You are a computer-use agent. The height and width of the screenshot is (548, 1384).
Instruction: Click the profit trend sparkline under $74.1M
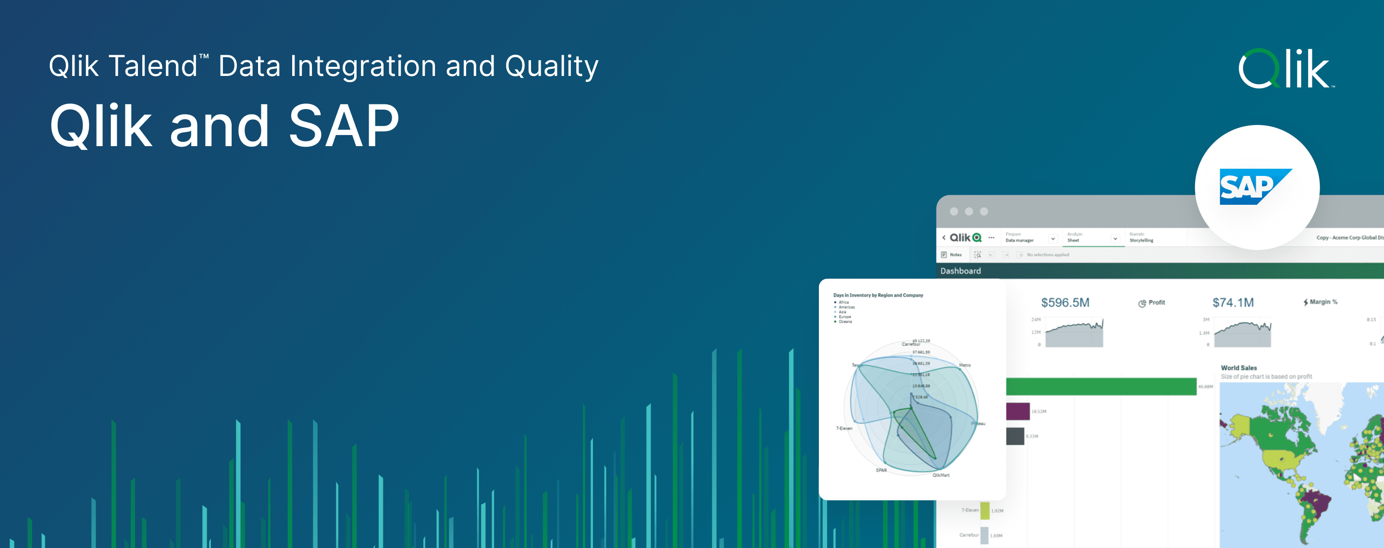[1243, 334]
